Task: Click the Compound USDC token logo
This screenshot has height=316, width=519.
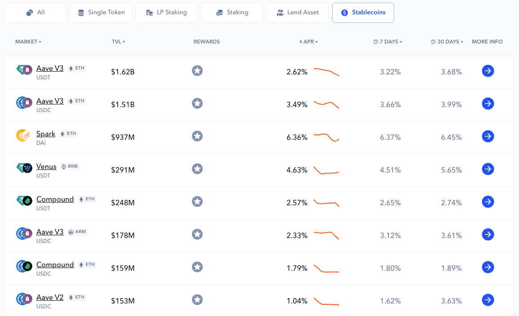Action: click(24, 266)
